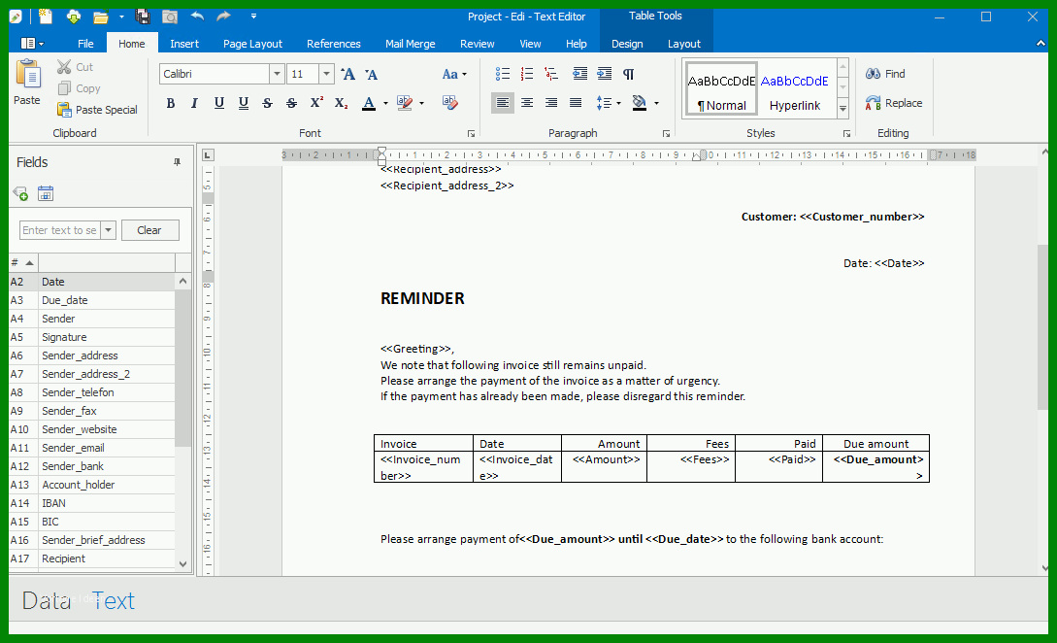Click calendar icon in Fields panel
The height and width of the screenshot is (643, 1057).
click(x=46, y=193)
